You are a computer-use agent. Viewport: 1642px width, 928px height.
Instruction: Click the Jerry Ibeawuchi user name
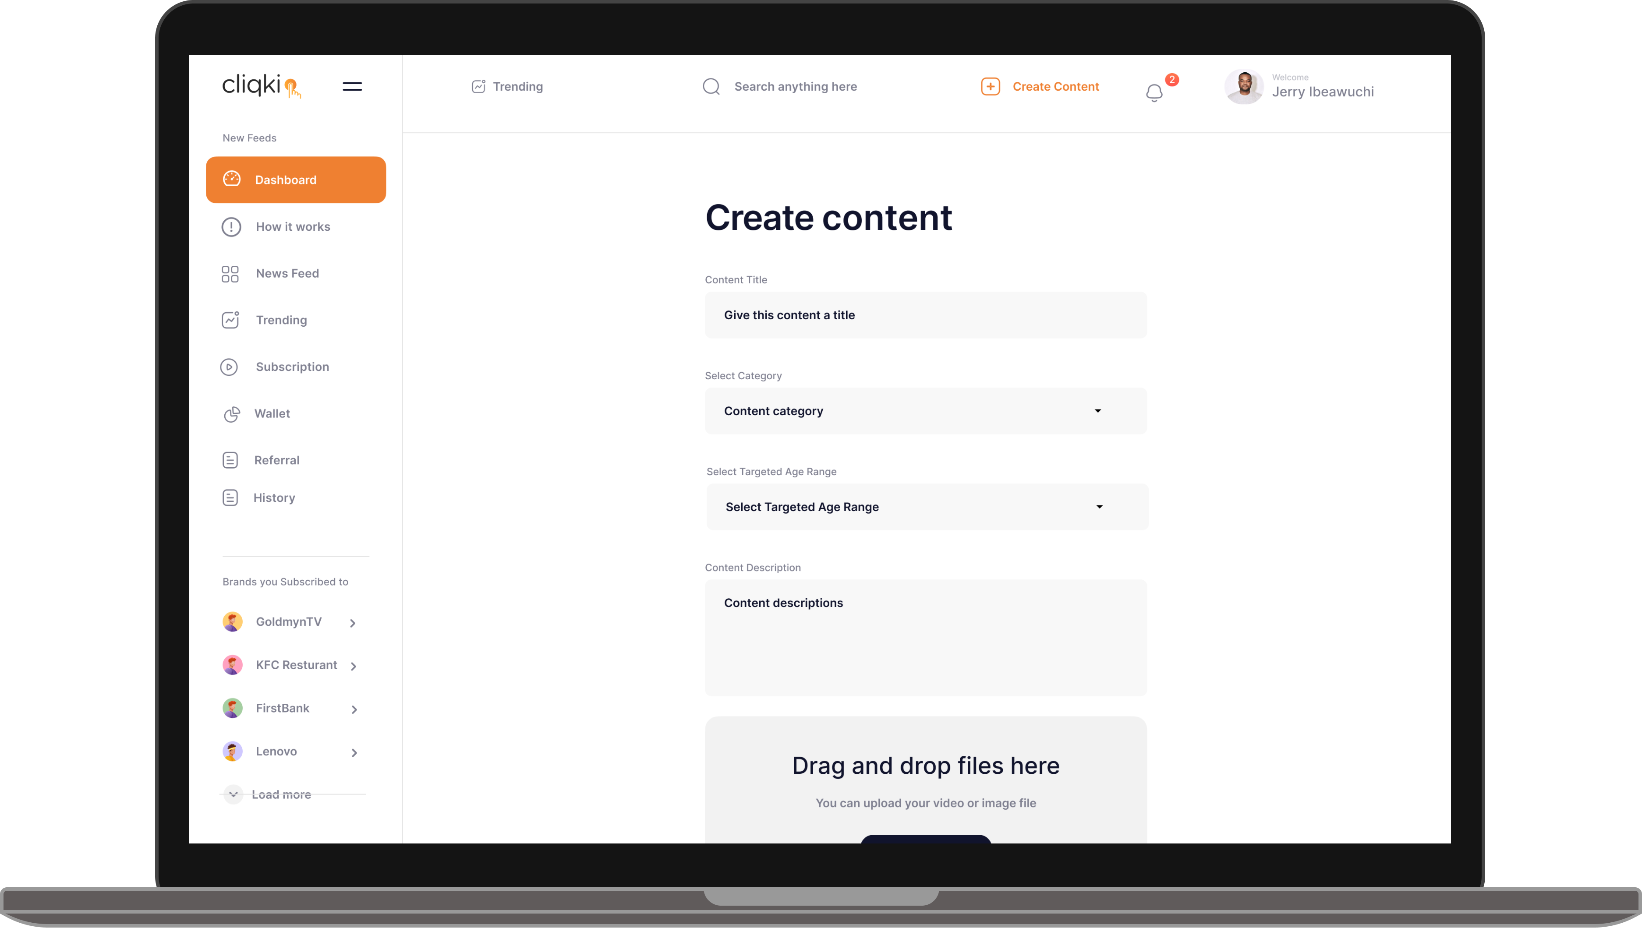pyautogui.click(x=1323, y=92)
